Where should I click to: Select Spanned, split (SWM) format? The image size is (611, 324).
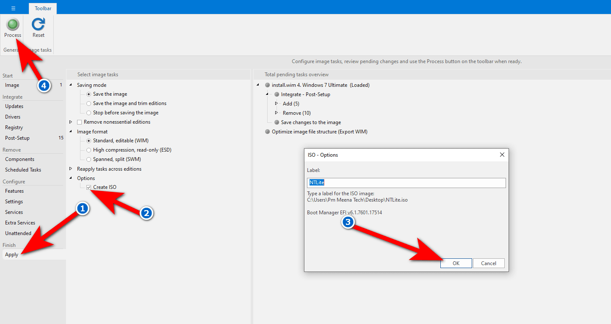coord(88,159)
